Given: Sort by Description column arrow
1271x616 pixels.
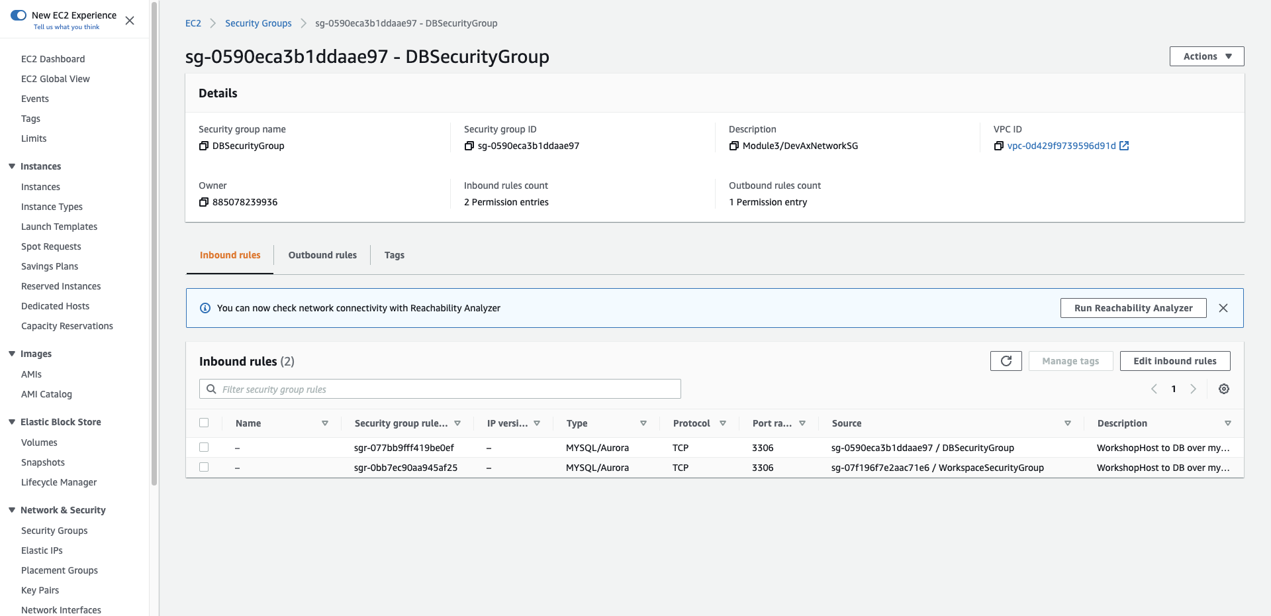Looking at the screenshot, I should pyautogui.click(x=1228, y=423).
